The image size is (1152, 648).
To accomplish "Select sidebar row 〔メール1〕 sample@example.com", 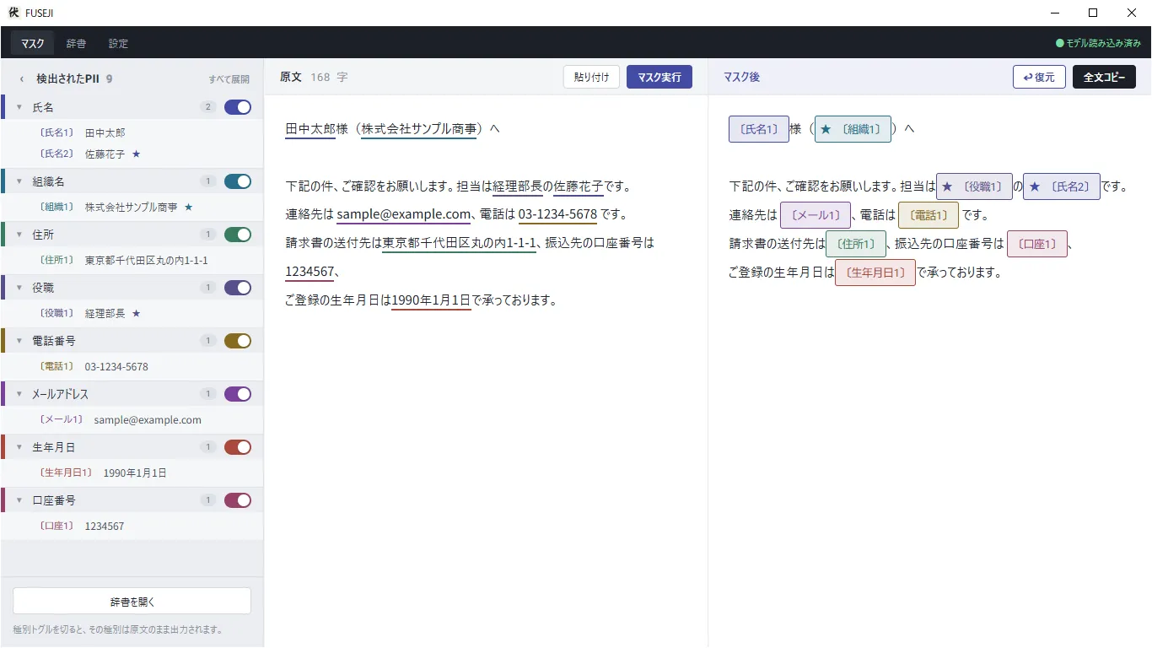I will (x=132, y=420).
